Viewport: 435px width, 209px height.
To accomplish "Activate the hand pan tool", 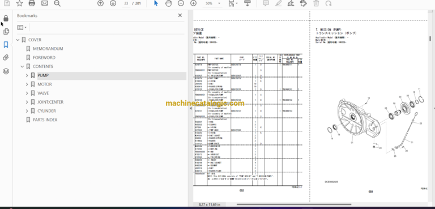I will 168,3.
